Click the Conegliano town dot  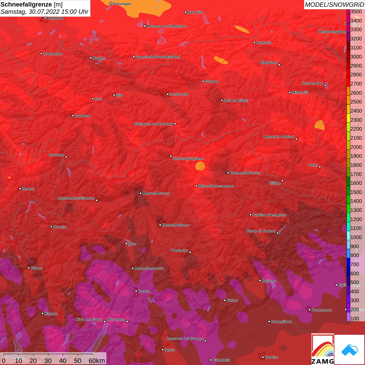[x=269, y=321]
